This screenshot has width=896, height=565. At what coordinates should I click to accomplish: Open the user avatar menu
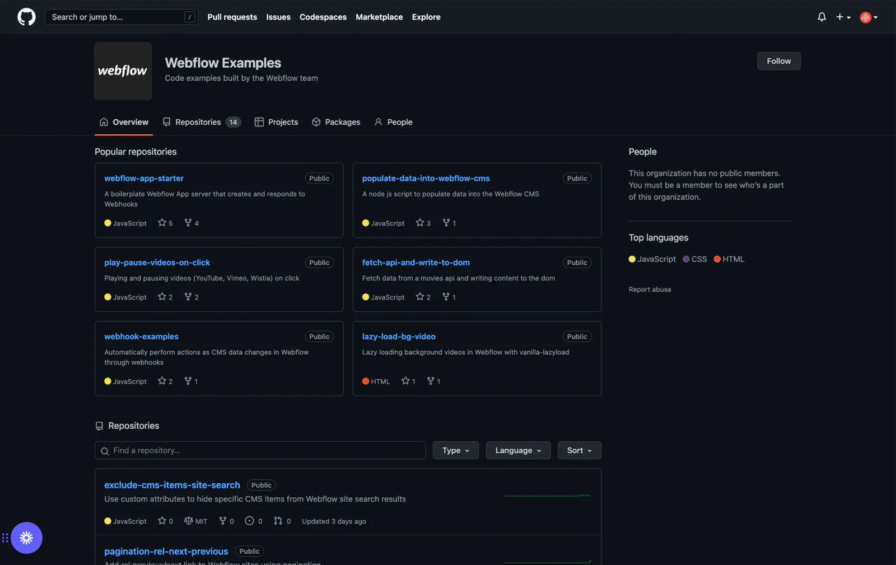coord(869,17)
